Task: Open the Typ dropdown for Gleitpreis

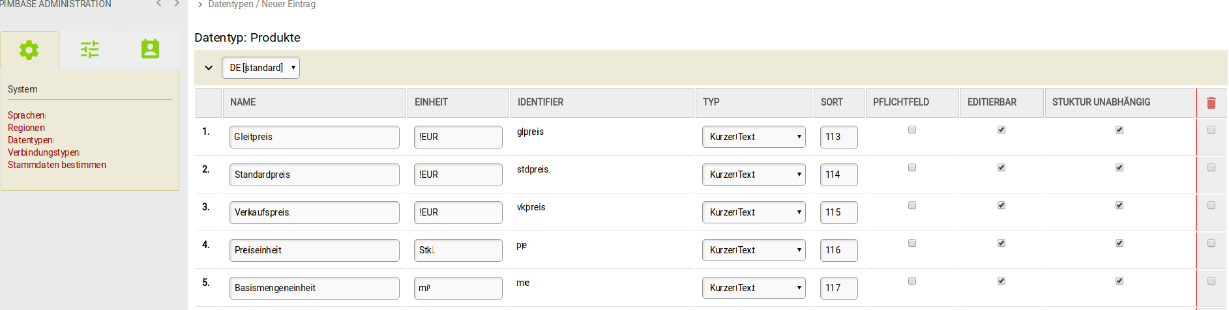Action: click(x=753, y=137)
